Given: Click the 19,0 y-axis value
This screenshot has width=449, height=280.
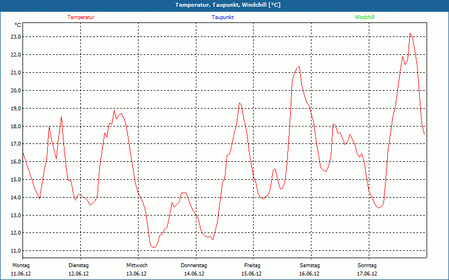Looking at the screenshot, I should [x=16, y=108].
